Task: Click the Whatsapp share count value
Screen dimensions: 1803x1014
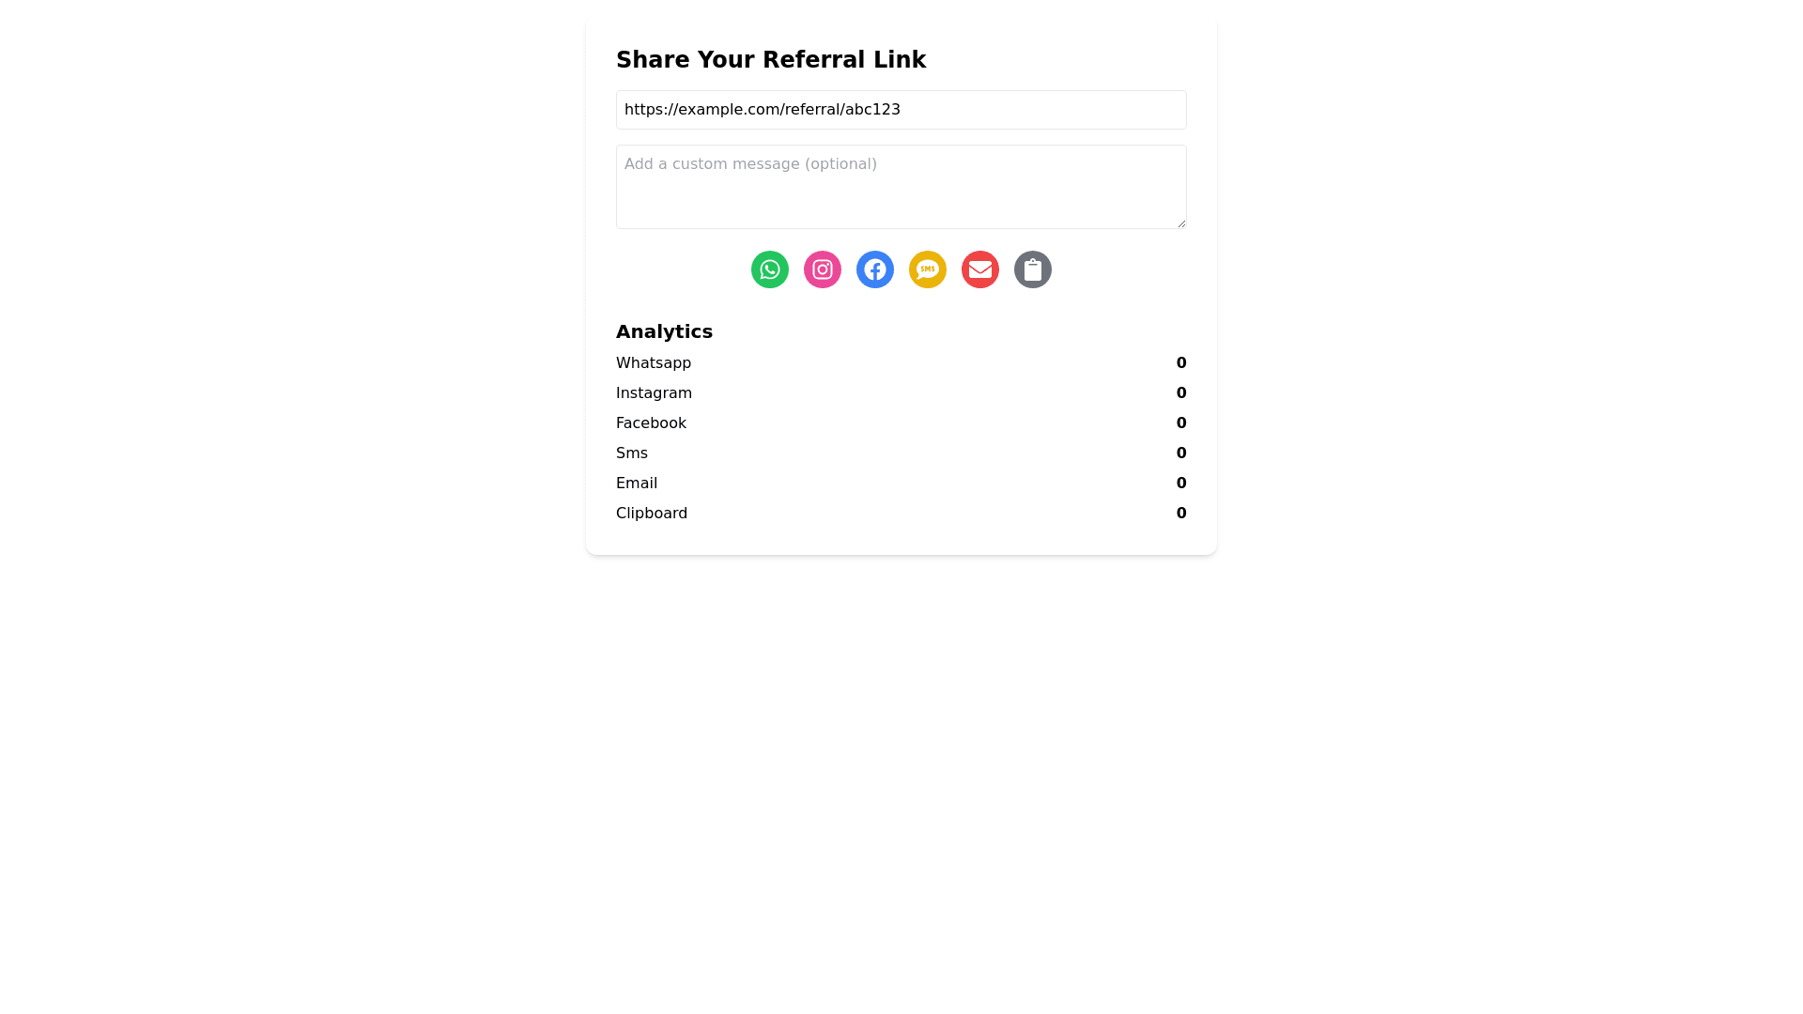Action: click(1181, 363)
